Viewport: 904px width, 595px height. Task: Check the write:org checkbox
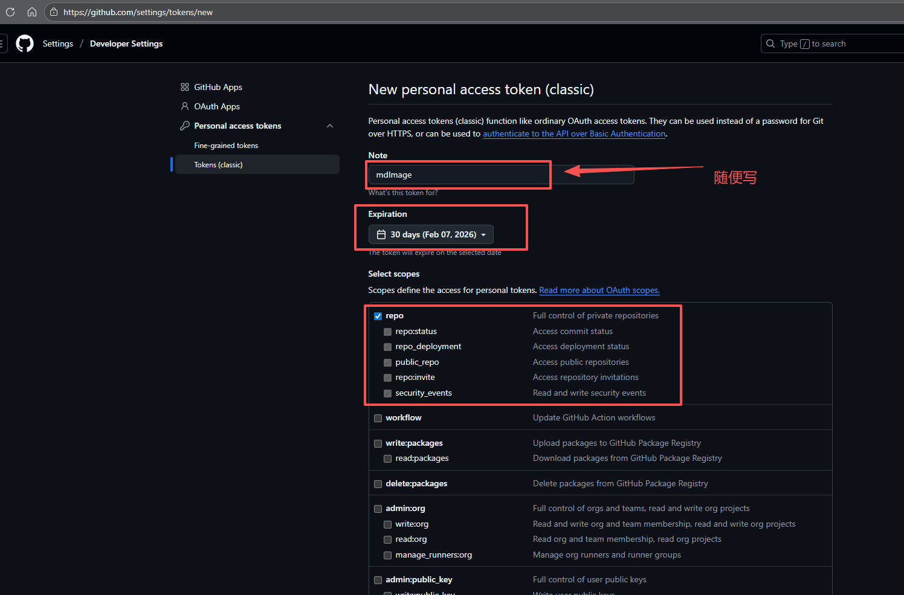[x=387, y=524]
